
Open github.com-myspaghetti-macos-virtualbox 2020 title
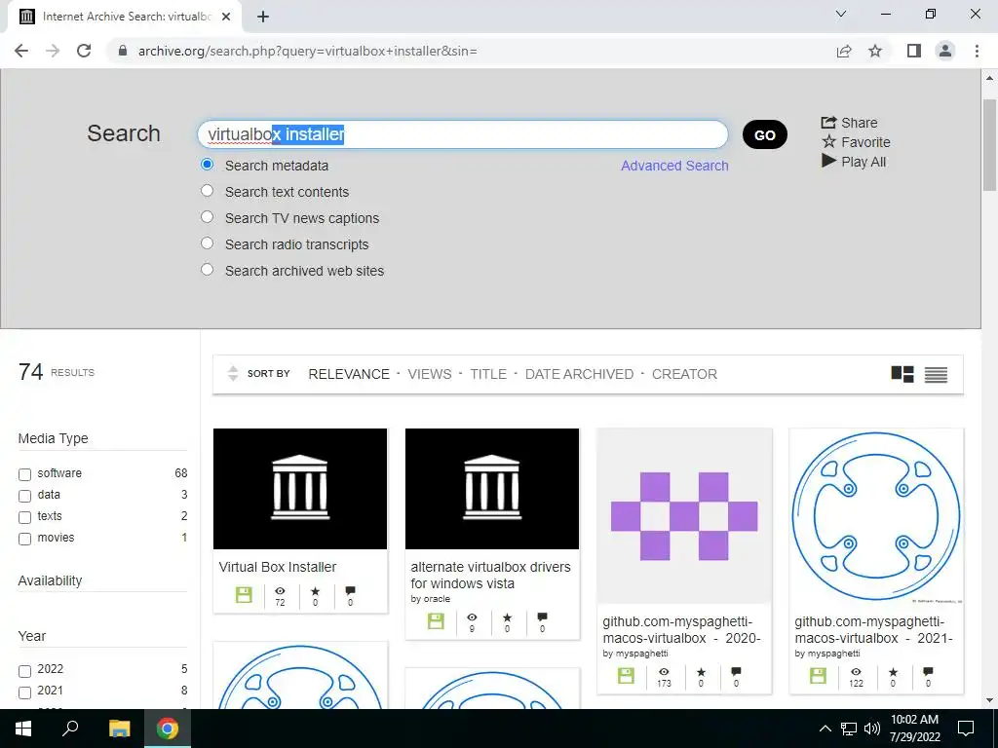[681, 630]
